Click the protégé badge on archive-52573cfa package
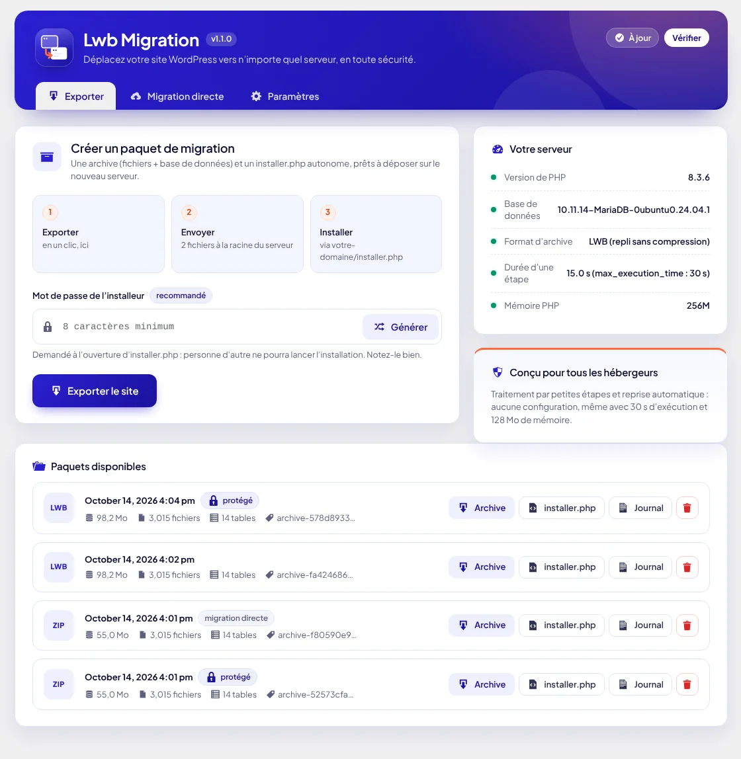The width and height of the screenshot is (741, 759). tap(228, 677)
